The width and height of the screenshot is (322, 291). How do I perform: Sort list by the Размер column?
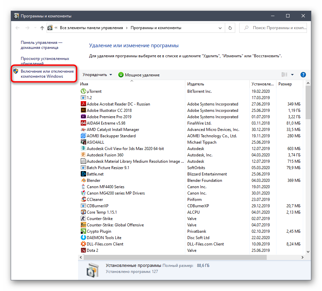click(x=285, y=84)
